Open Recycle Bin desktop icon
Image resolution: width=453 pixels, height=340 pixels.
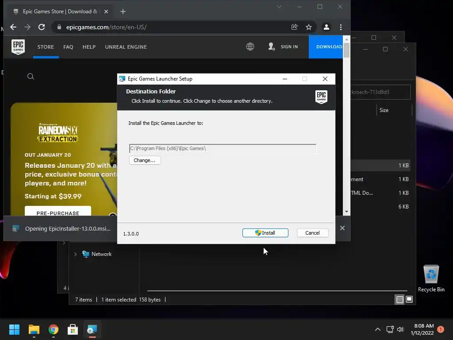coord(431,278)
